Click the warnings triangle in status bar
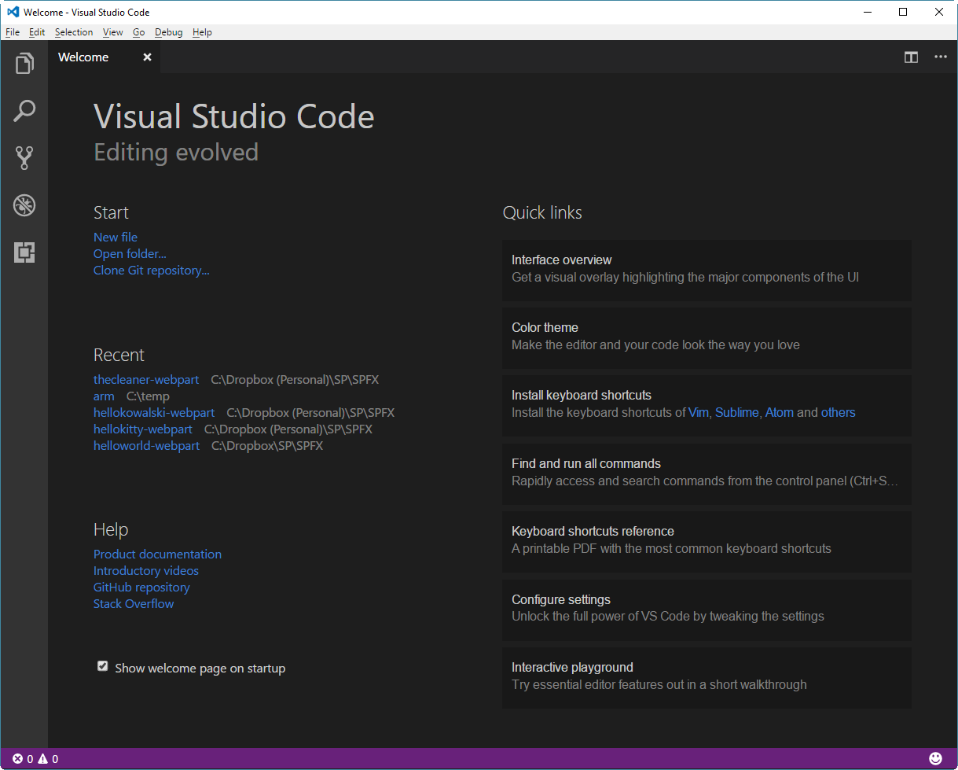Viewport: 958px width, 770px height. tap(42, 759)
